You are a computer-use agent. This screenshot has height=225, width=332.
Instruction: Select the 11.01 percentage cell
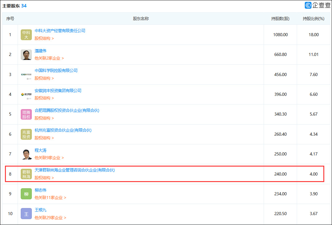[313, 55]
